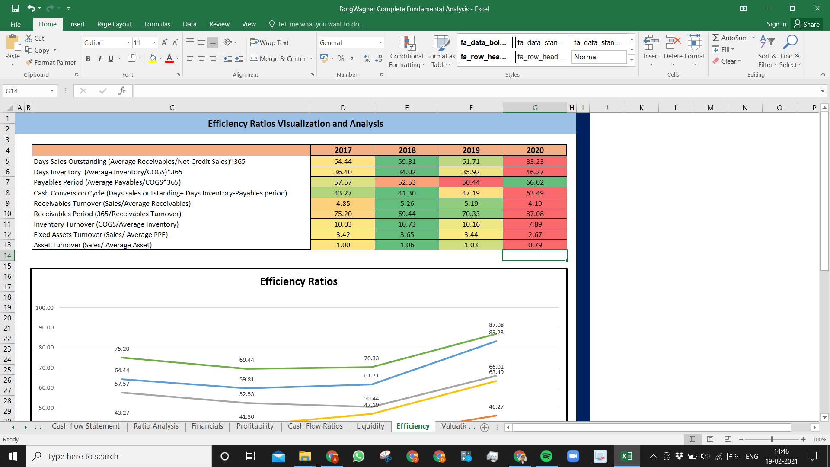This screenshot has height=467, width=830.
Task: Click the Increase Decimal icon
Action: click(x=367, y=58)
